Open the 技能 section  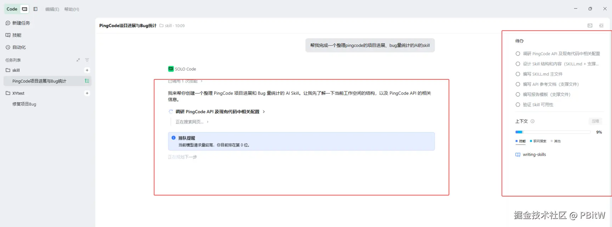point(13,35)
